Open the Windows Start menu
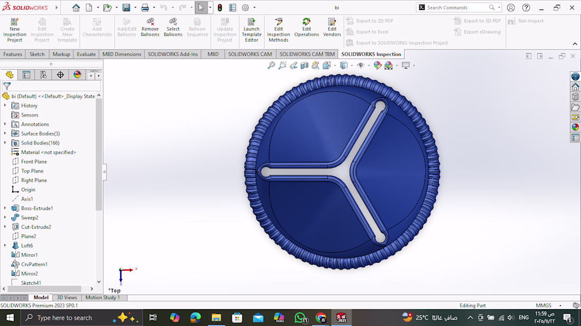581x326 pixels. point(10,318)
